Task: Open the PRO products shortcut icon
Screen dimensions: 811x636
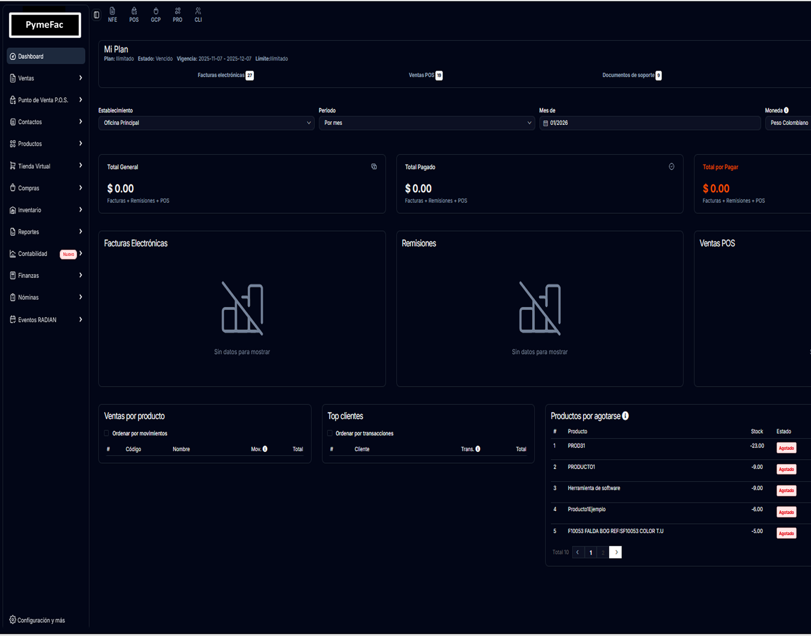Action: pyautogui.click(x=177, y=15)
